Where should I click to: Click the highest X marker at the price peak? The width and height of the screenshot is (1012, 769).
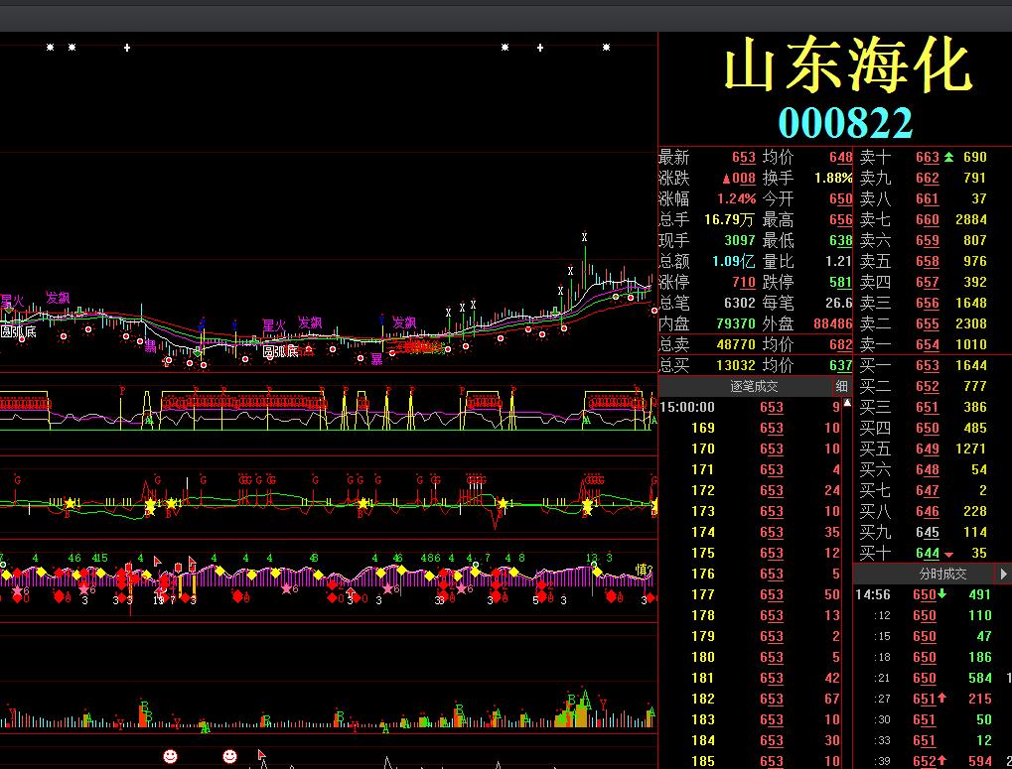pos(584,237)
